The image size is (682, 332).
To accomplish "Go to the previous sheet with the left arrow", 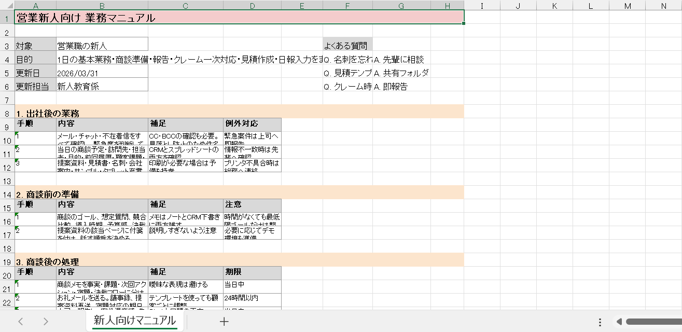I will click(x=21, y=322).
